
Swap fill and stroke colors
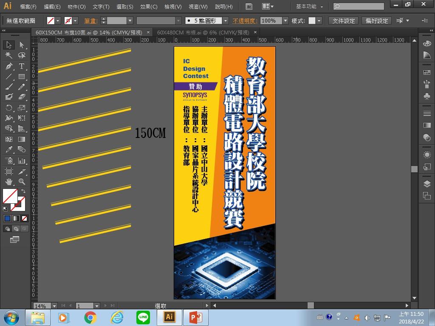pyautogui.click(x=24, y=191)
